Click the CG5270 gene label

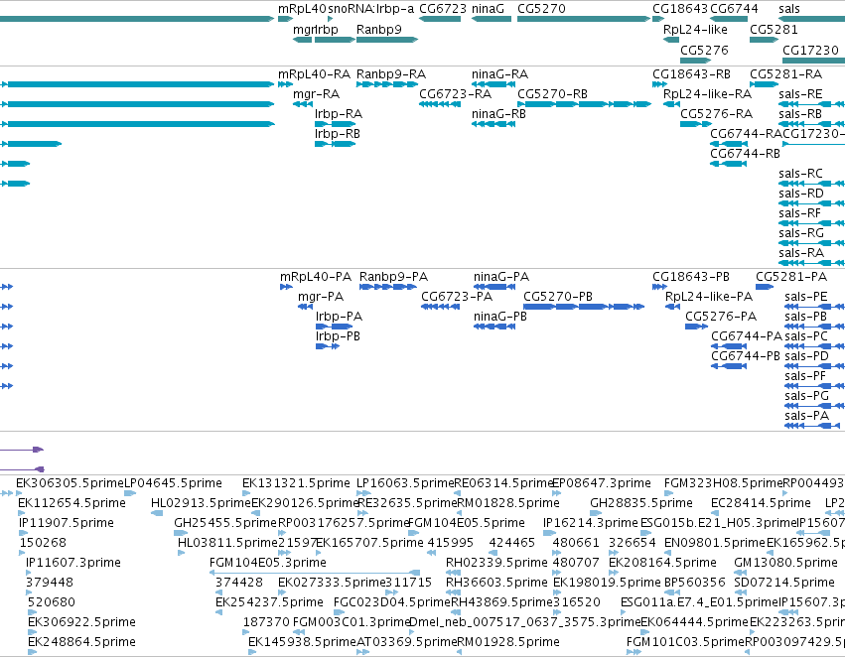541,9
